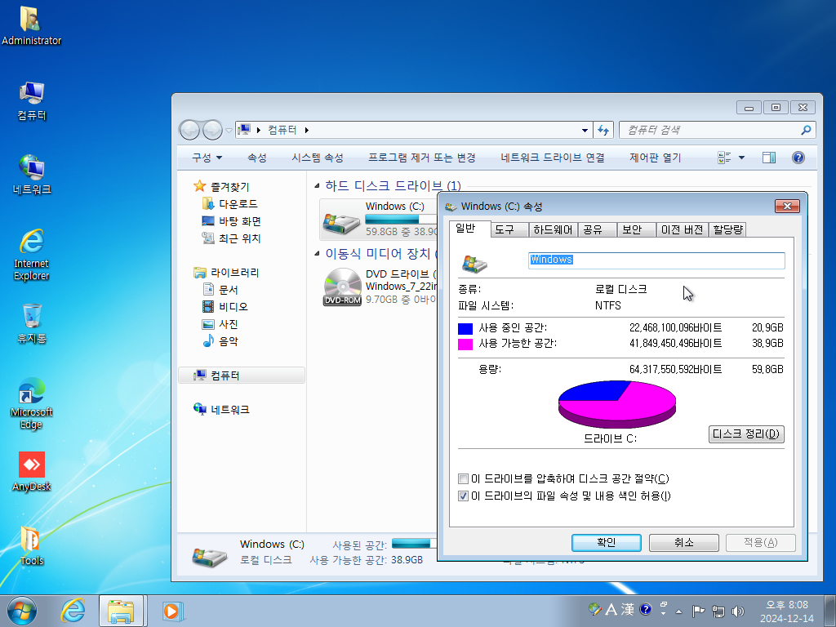Click the 디스크 정리(D) button
Viewport: 836px width, 627px height.
coord(746,434)
